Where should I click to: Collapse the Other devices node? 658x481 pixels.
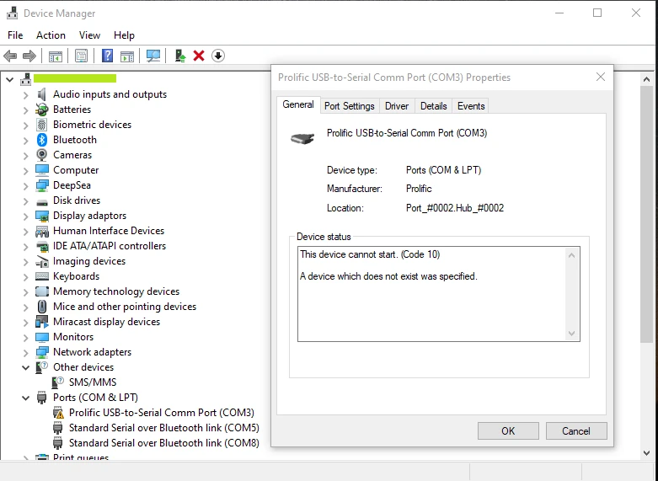(x=25, y=367)
